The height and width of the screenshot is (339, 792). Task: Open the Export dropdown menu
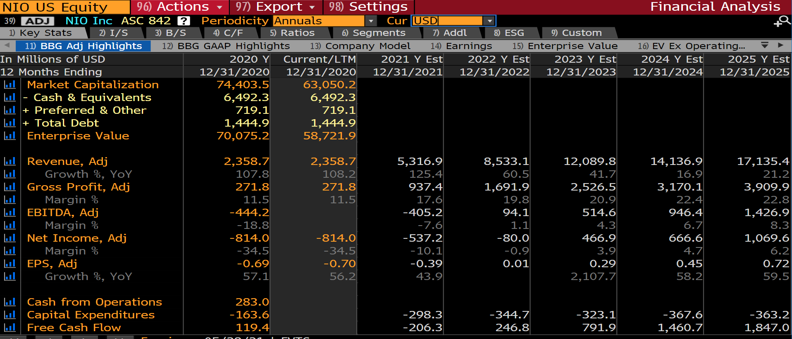click(x=275, y=7)
